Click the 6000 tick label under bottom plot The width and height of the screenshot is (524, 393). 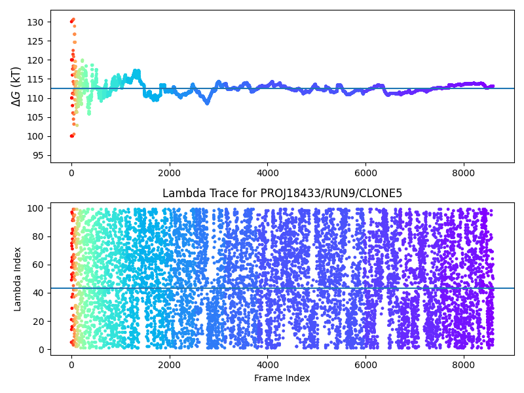point(365,364)
